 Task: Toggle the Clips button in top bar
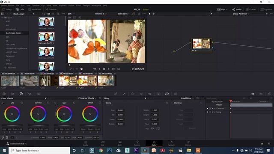(x=222, y=9)
